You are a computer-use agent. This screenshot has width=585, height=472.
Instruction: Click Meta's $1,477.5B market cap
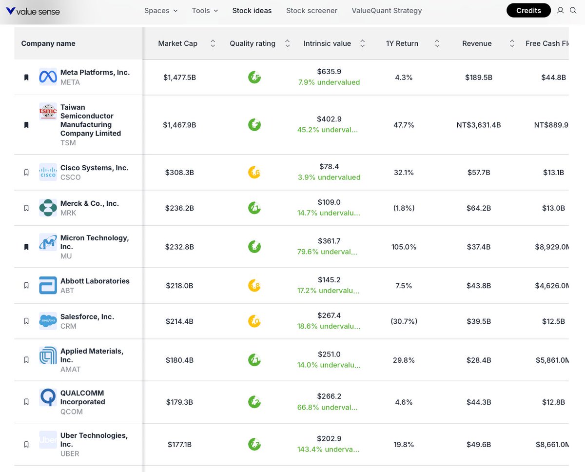[x=179, y=77]
